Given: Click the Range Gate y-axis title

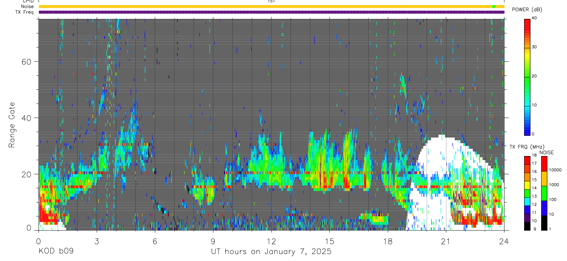Looking at the screenshot, I should click(x=12, y=124).
